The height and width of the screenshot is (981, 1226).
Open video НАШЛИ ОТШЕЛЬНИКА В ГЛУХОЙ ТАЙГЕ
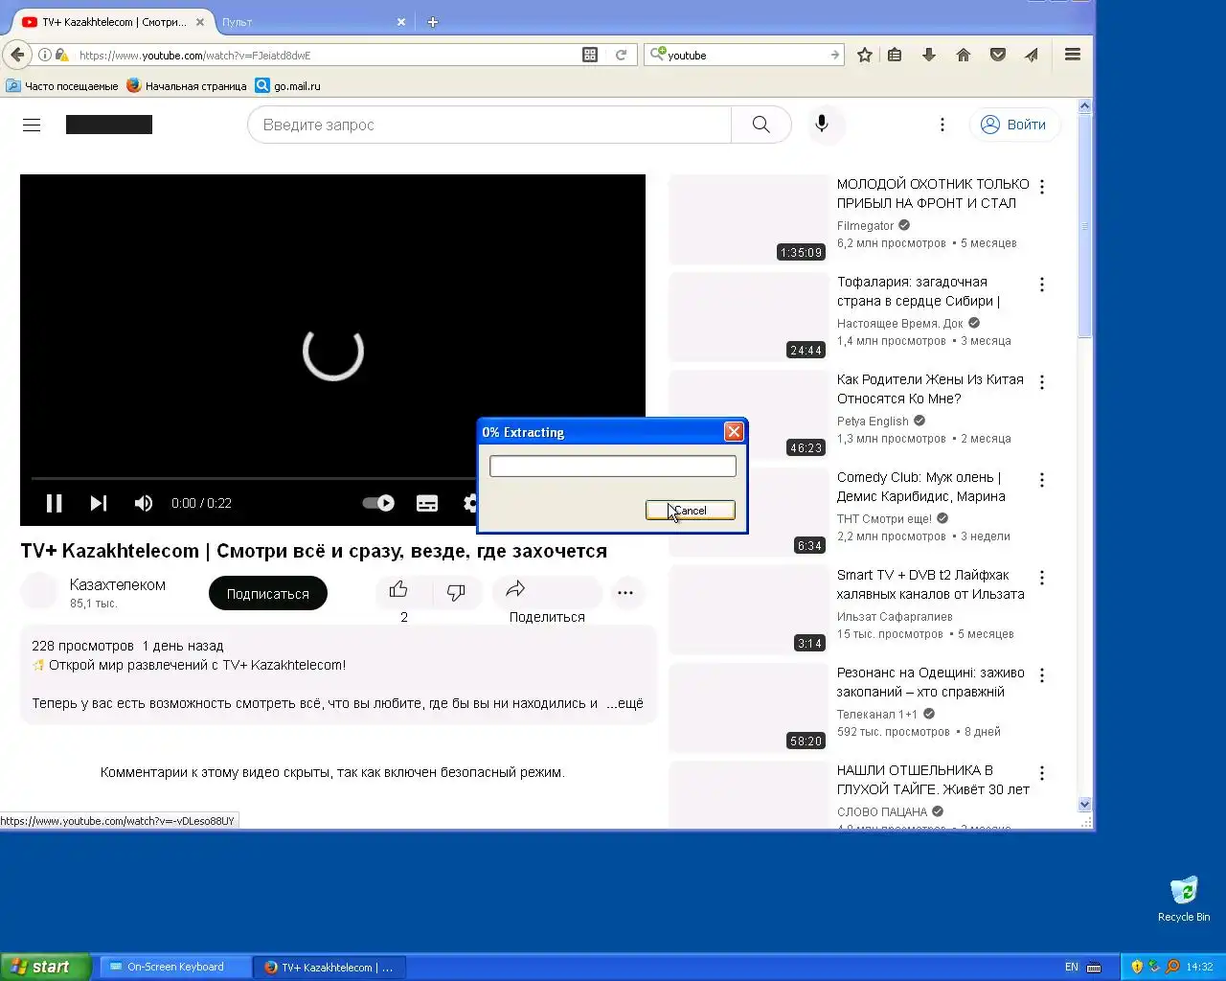[x=933, y=780]
